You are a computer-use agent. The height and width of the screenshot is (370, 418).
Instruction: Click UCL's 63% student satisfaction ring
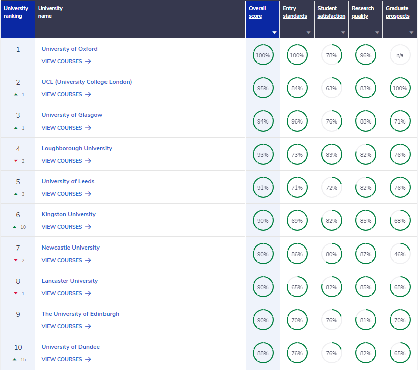click(x=332, y=88)
